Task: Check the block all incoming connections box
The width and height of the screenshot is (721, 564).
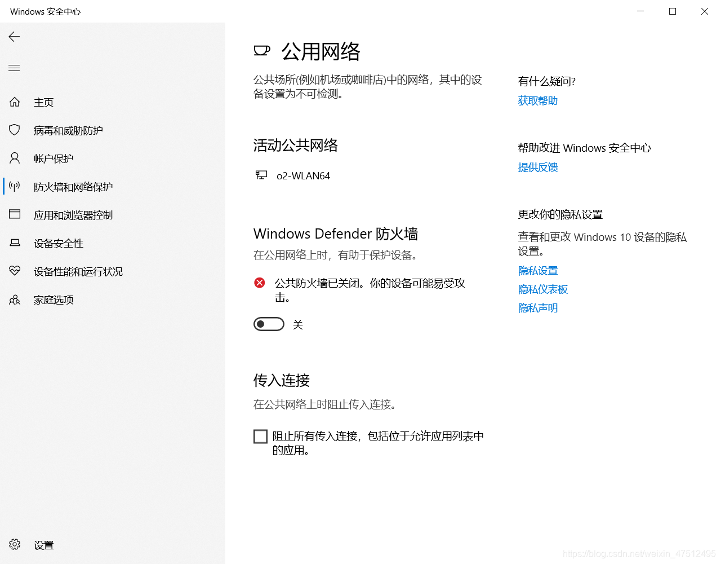Action: (260, 437)
